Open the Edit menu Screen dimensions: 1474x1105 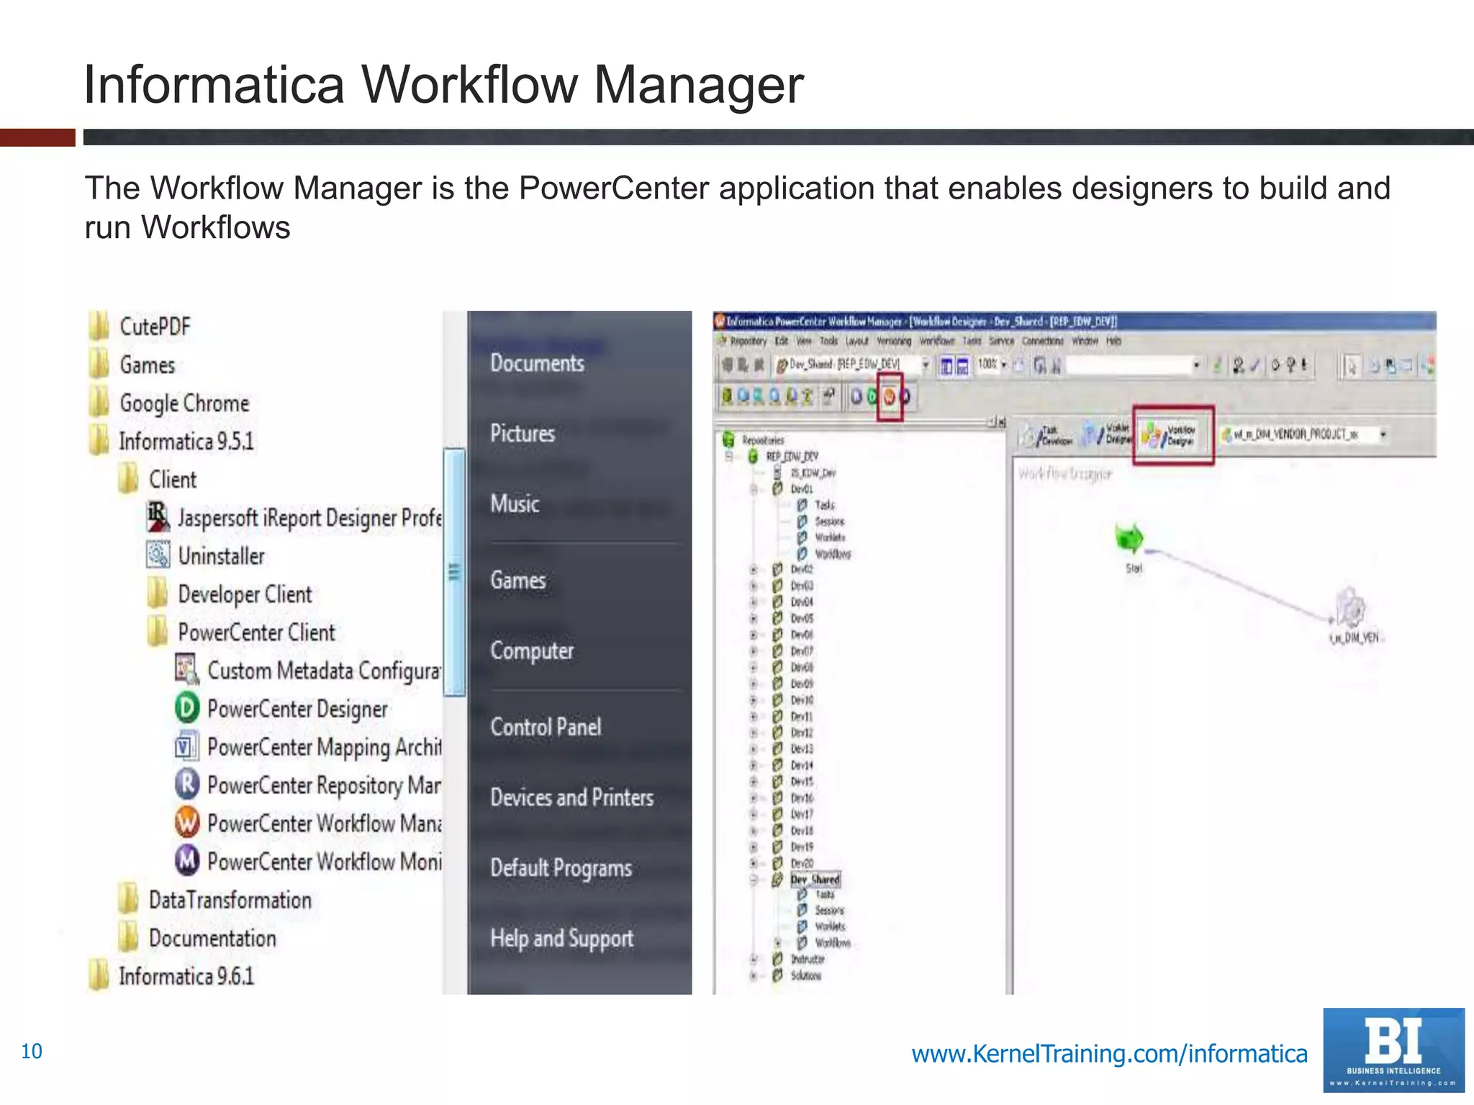(x=782, y=341)
